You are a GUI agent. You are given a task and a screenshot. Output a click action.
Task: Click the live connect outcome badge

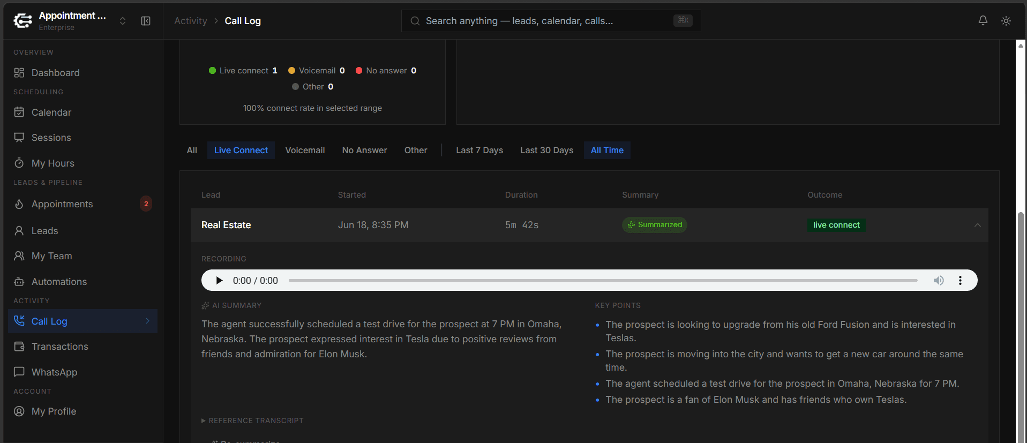pos(836,225)
